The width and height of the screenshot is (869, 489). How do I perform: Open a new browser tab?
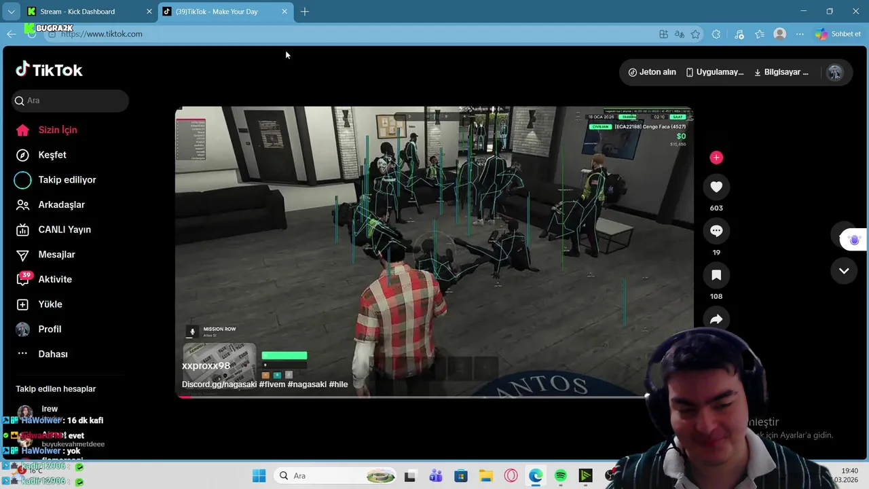tap(305, 12)
